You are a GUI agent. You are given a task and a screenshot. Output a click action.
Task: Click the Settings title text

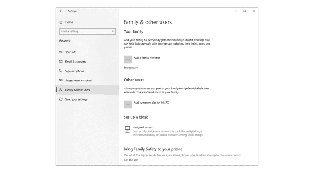pyautogui.click(x=72, y=11)
